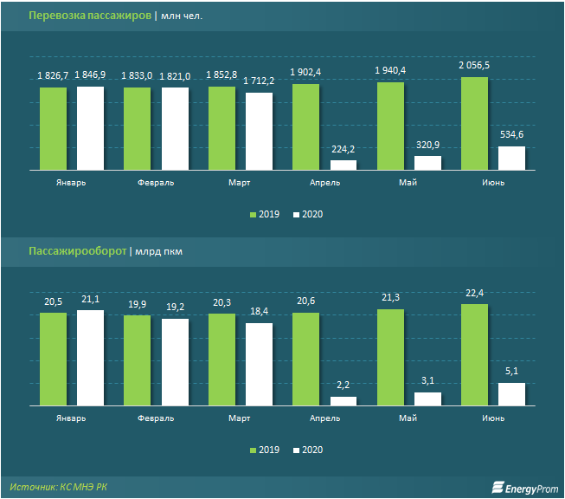565x499 pixels.
Task: Click green 2019 legend swatch in Перевозка пассажиров chart
Action: point(253,214)
